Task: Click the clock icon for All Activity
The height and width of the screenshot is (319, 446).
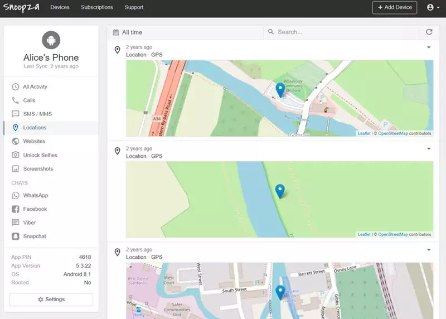Action: 16,87
